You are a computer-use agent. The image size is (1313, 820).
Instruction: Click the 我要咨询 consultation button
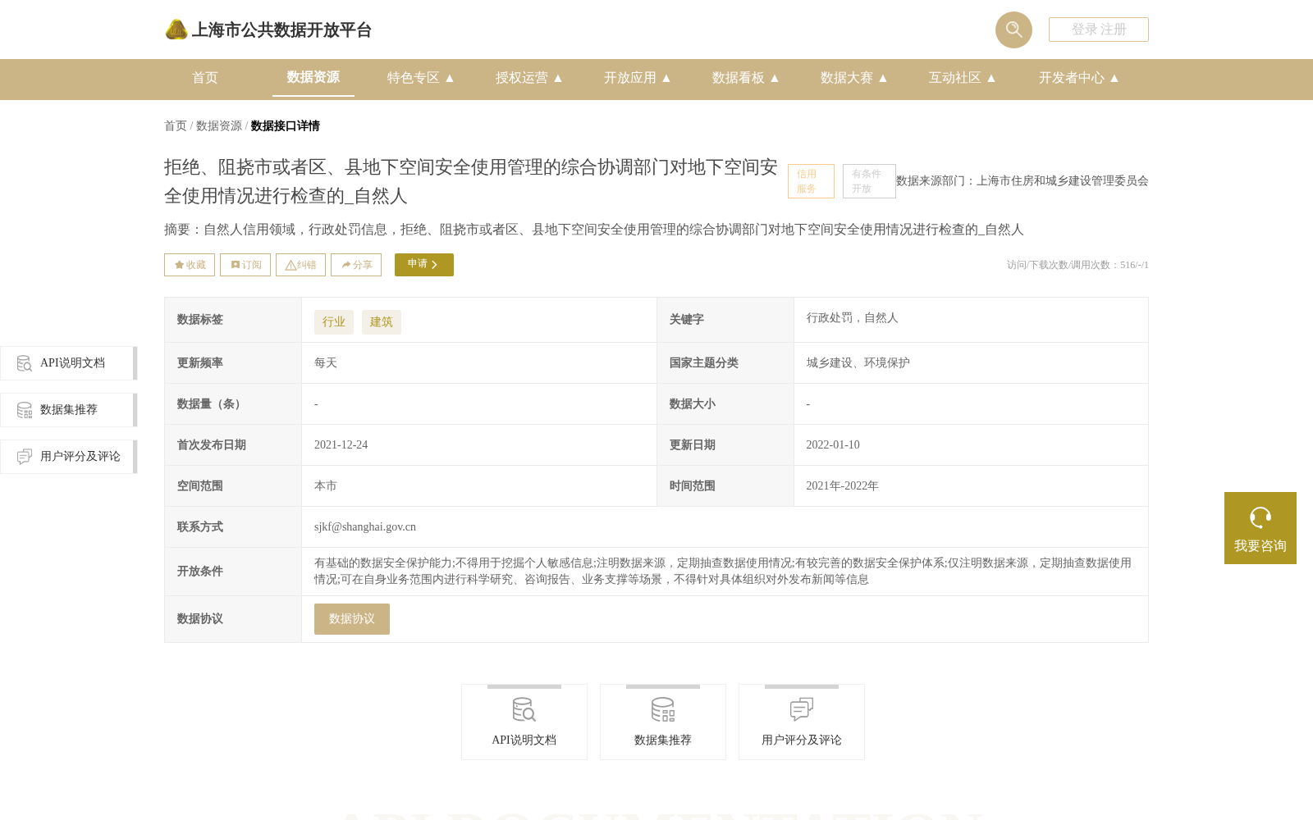click(x=1260, y=528)
